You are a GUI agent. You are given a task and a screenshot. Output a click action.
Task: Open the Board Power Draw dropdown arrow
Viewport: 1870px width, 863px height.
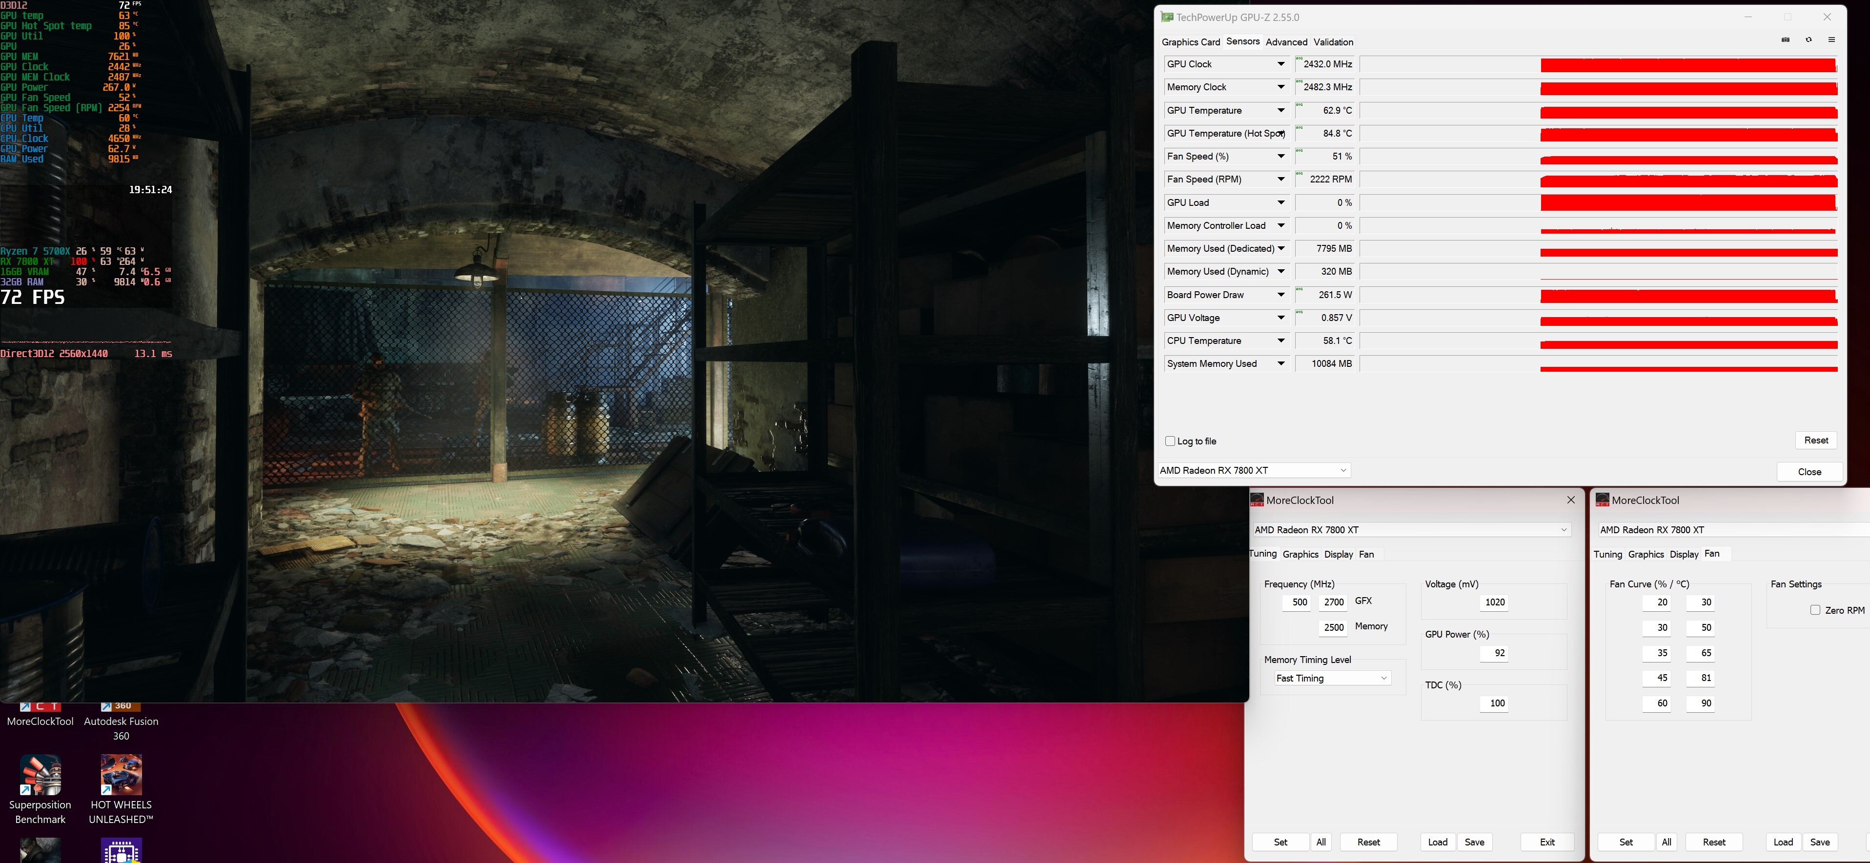tap(1281, 295)
